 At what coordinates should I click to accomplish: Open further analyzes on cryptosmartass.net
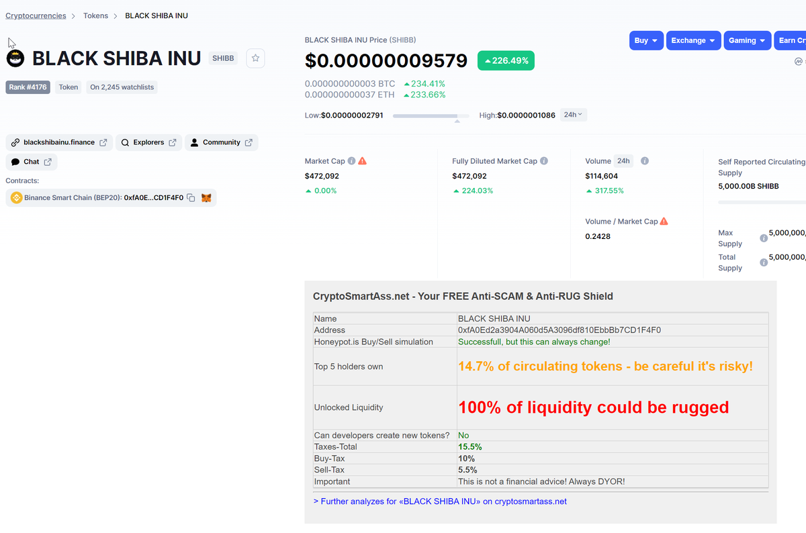pos(440,501)
